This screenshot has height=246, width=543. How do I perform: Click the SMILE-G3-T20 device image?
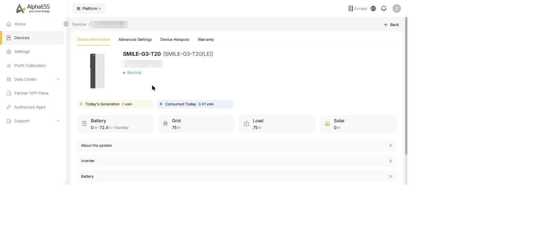(x=97, y=71)
